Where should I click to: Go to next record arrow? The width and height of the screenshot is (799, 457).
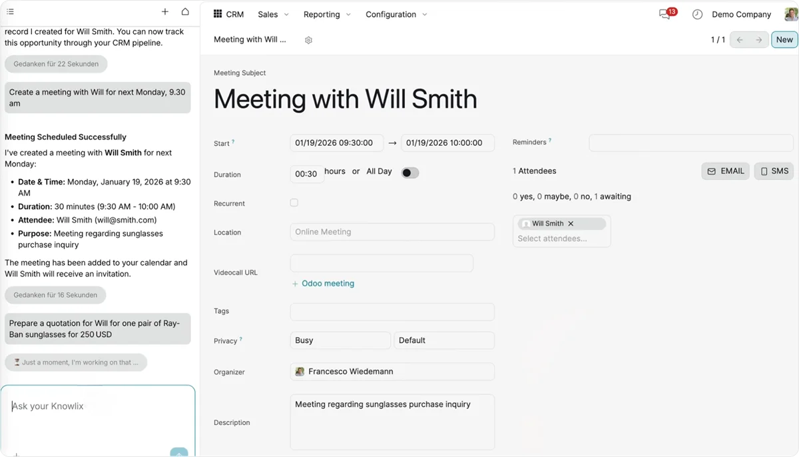[x=758, y=40]
